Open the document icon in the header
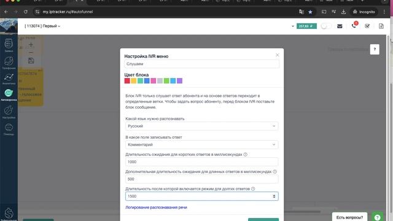393x221 pixels. pyautogui.click(x=381, y=26)
